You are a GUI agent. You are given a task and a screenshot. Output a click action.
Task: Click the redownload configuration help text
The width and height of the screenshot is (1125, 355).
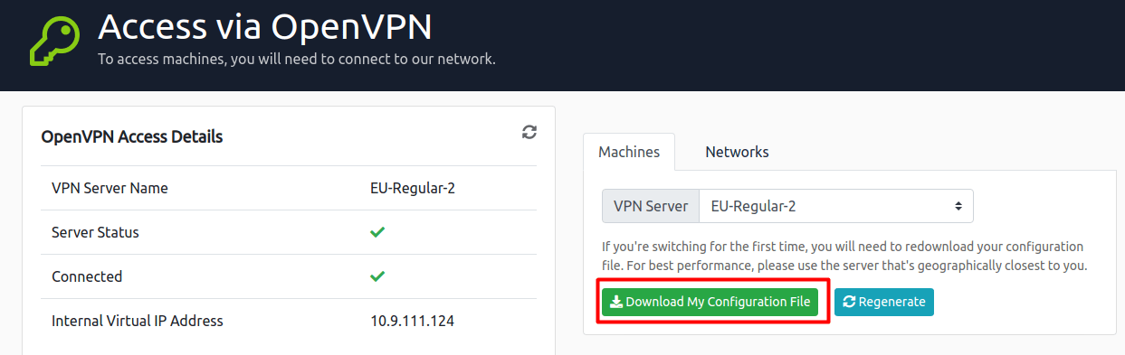tap(844, 257)
